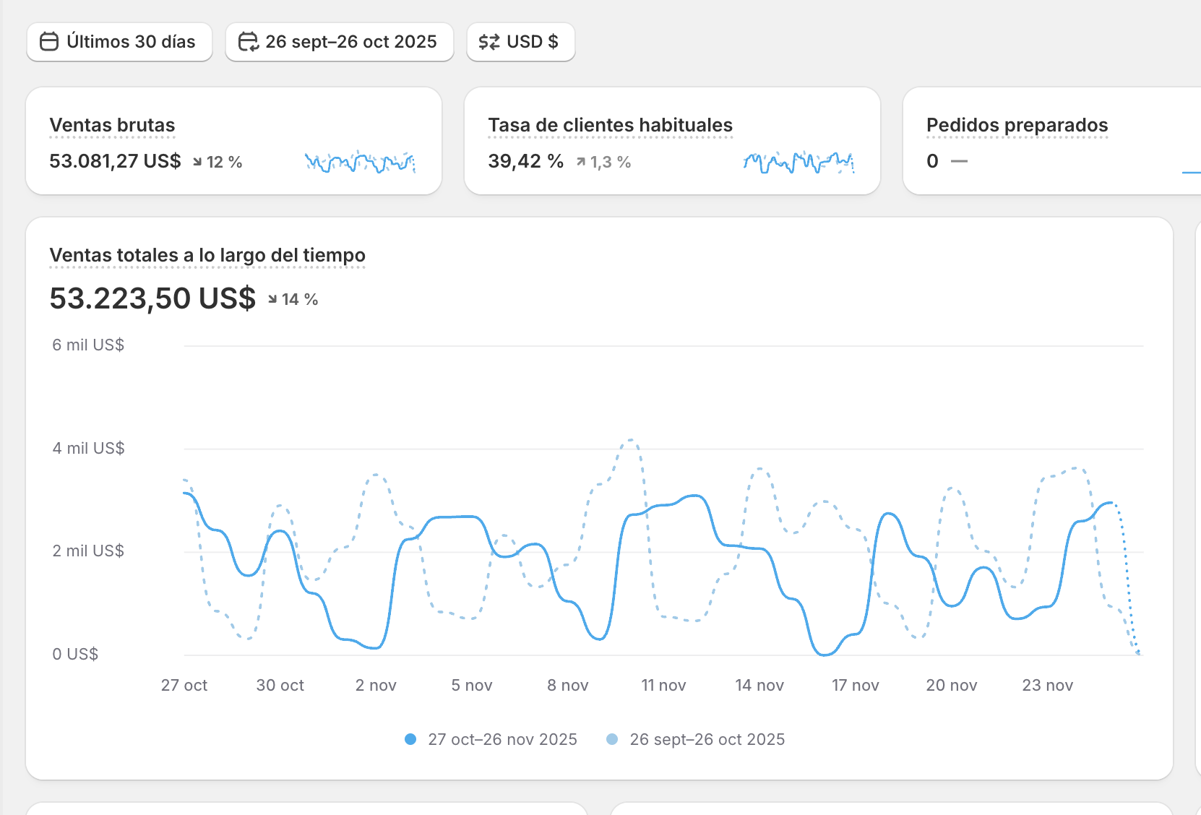Open the Ventas brutas metric card title
The height and width of the screenshot is (815, 1201).
[112, 125]
